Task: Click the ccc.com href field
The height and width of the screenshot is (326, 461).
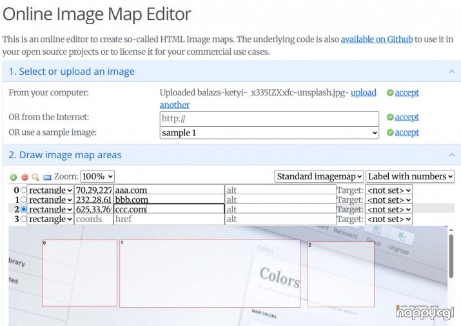Action: [169, 209]
